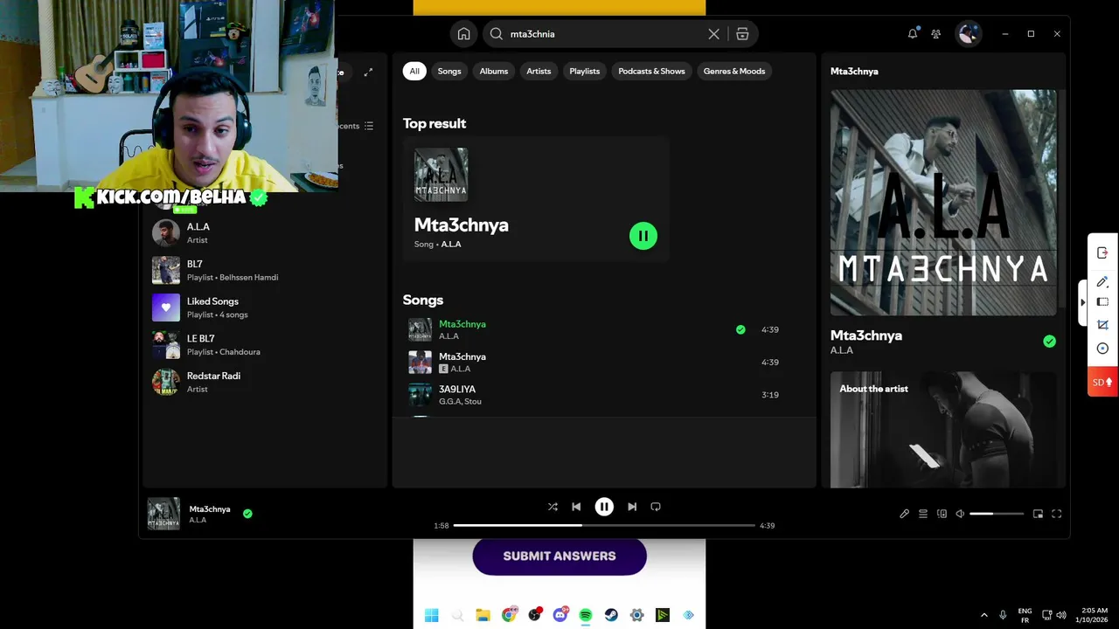Image resolution: width=1119 pixels, height=629 pixels.
Task: Open A.L.A link in Top result card
Action: (451, 245)
